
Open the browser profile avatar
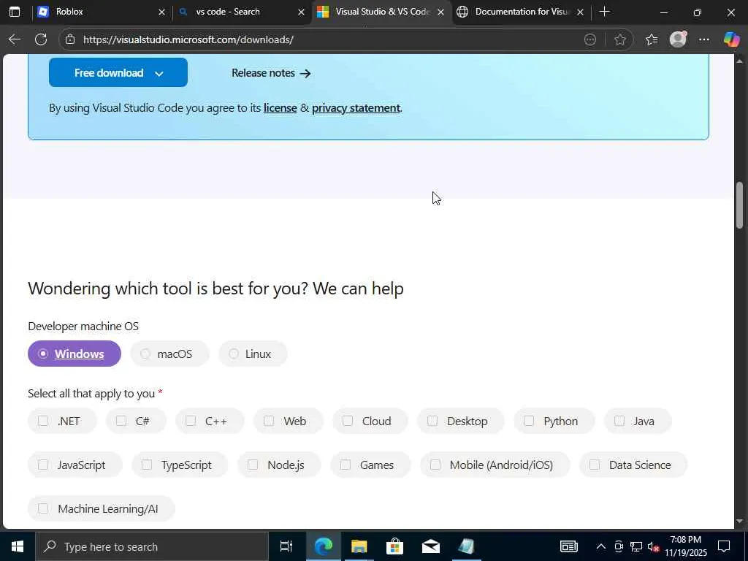click(678, 39)
